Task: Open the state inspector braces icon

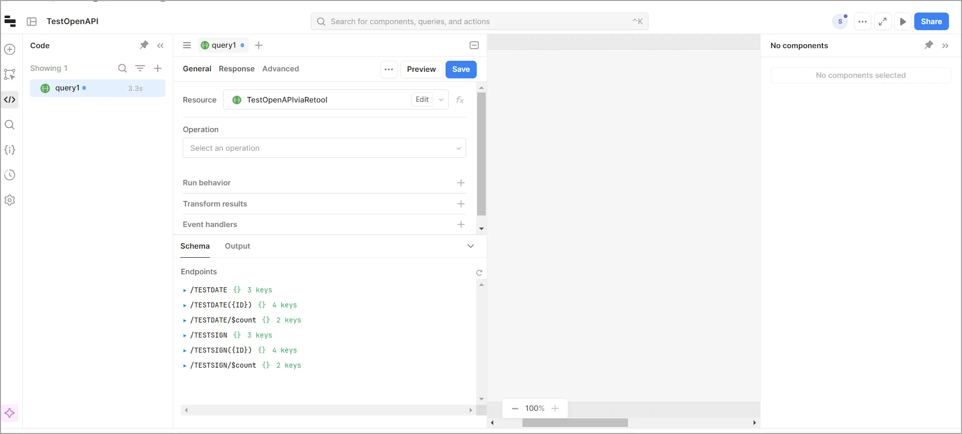Action: [x=10, y=150]
